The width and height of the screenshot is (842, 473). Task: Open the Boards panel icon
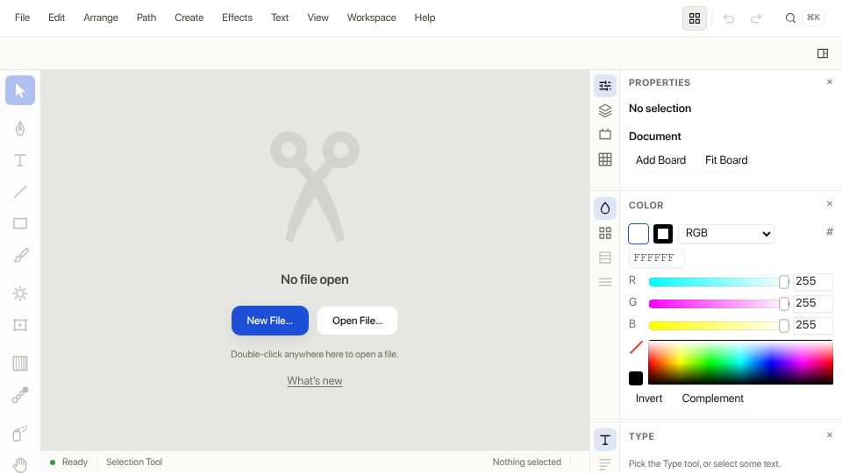click(x=605, y=134)
